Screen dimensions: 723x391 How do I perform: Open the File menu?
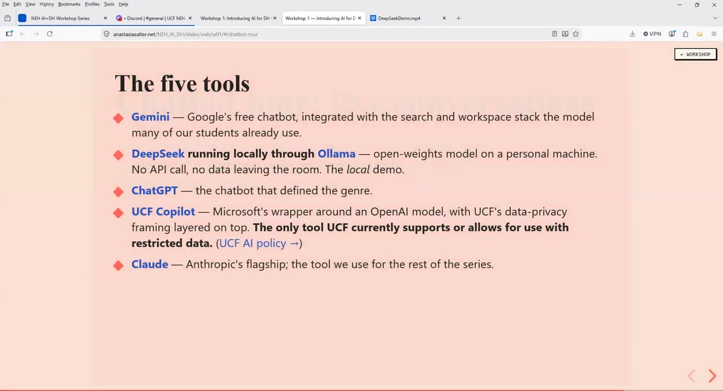click(5, 4)
